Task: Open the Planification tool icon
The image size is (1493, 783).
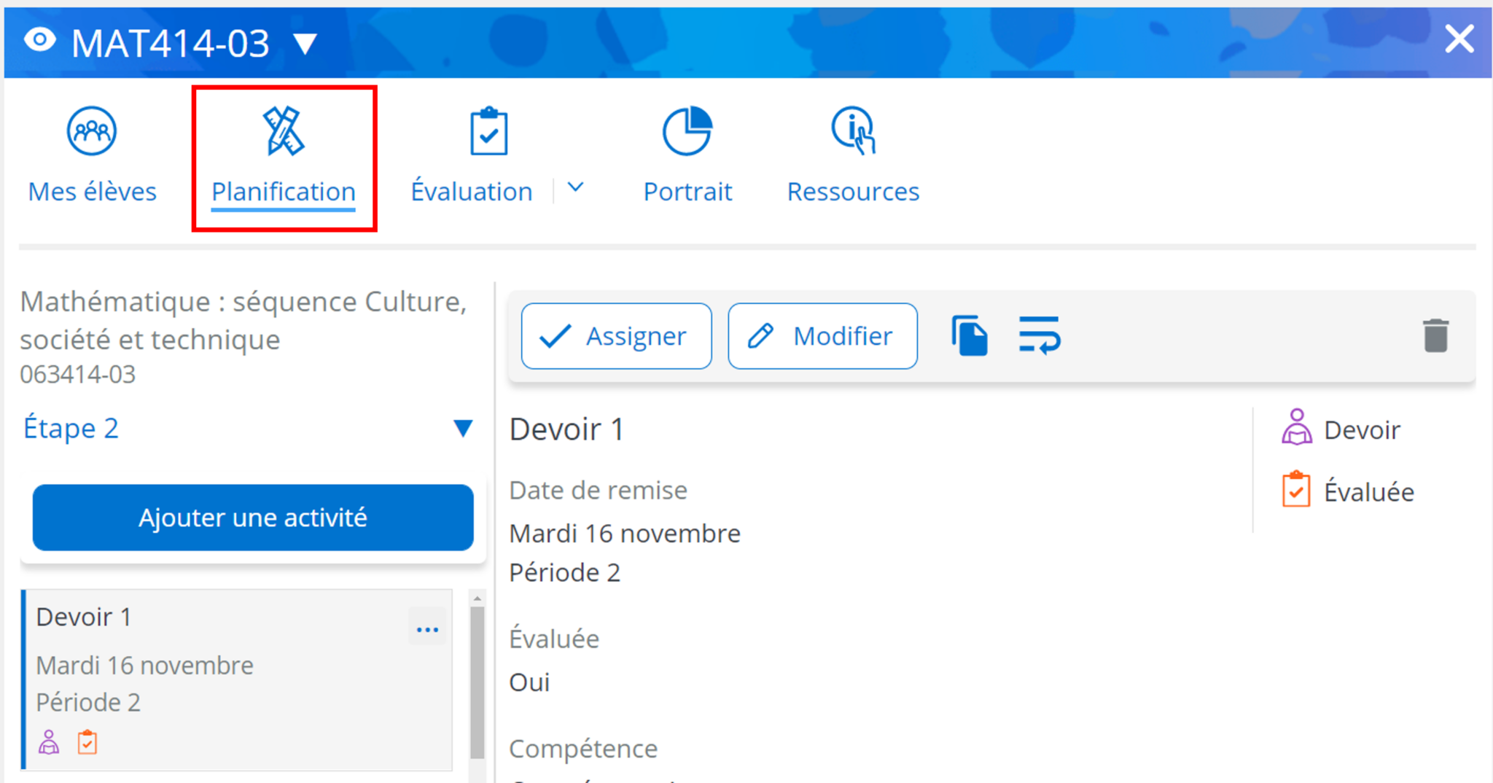Action: coord(283,130)
